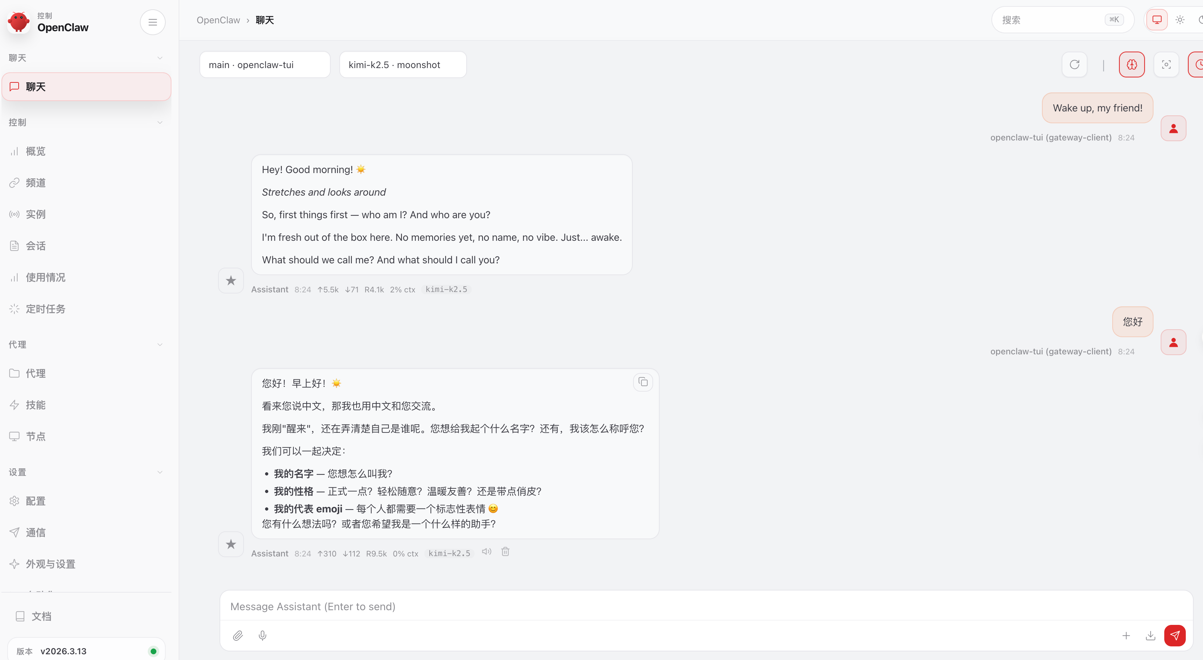Copy the Chinese assistant message

[643, 382]
